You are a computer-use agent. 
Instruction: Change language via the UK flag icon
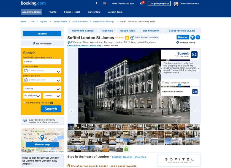(104, 3)
